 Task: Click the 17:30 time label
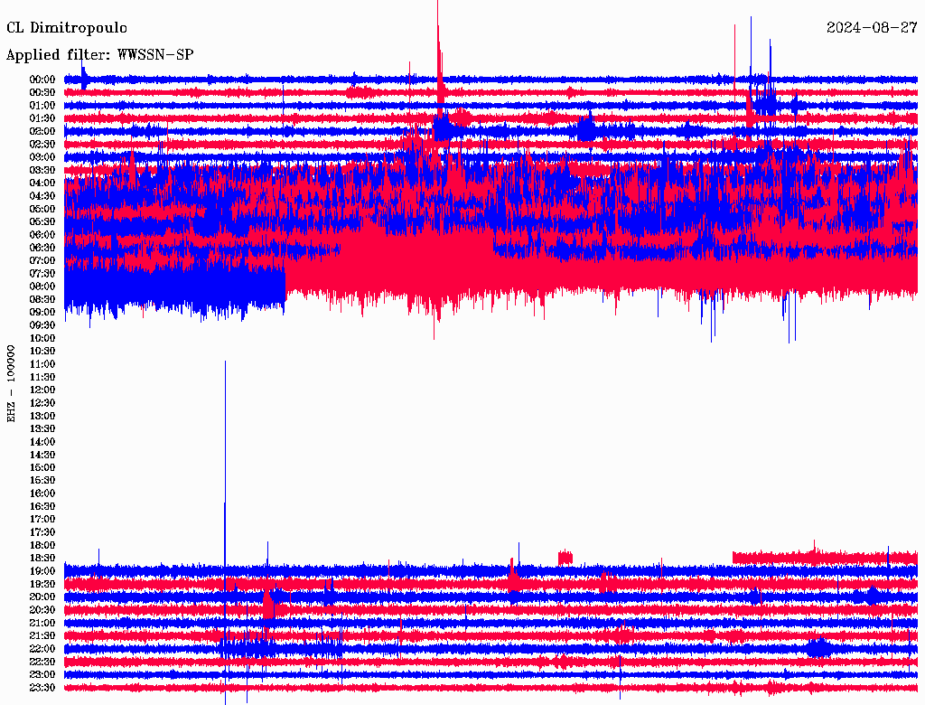42,532
